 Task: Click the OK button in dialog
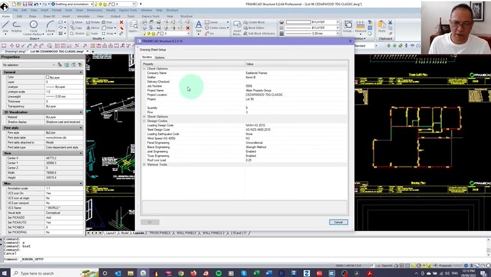click(x=150, y=222)
